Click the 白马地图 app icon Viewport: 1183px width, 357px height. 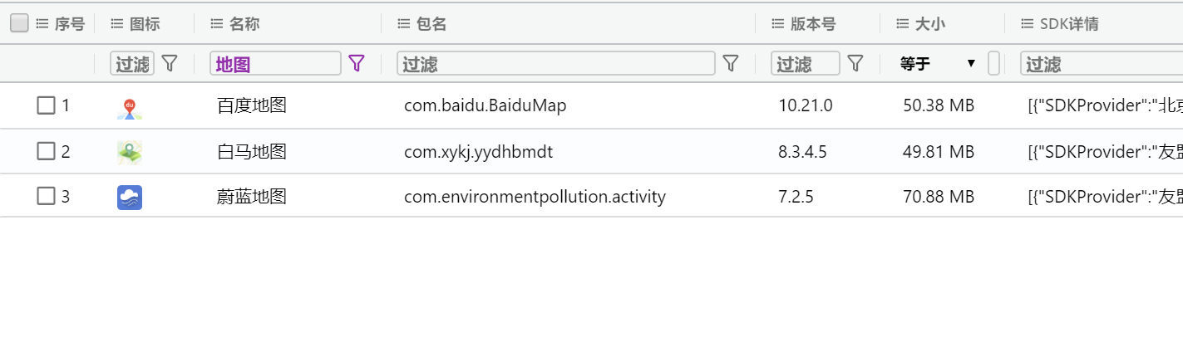click(x=130, y=152)
